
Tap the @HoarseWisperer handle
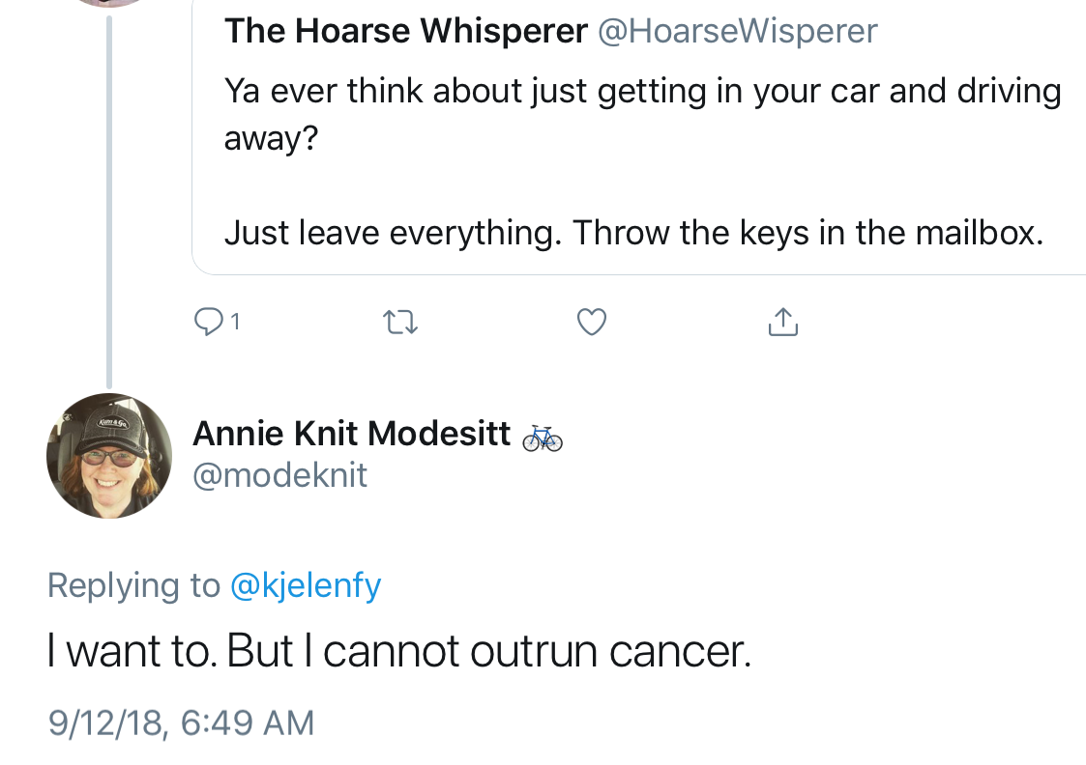tap(738, 31)
